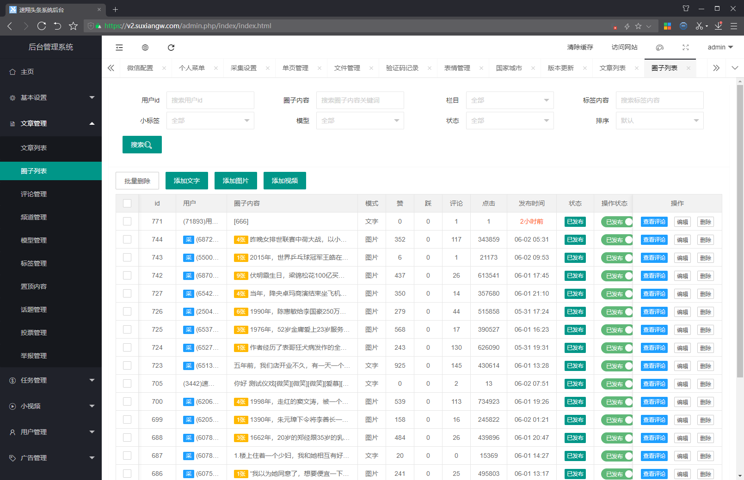Close the 采集设置 tab
The height and width of the screenshot is (480, 744).
point(268,68)
